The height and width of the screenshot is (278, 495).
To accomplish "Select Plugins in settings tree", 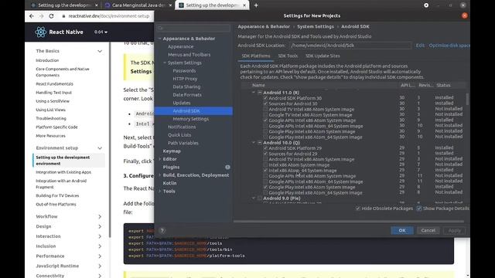I will (x=171, y=167).
